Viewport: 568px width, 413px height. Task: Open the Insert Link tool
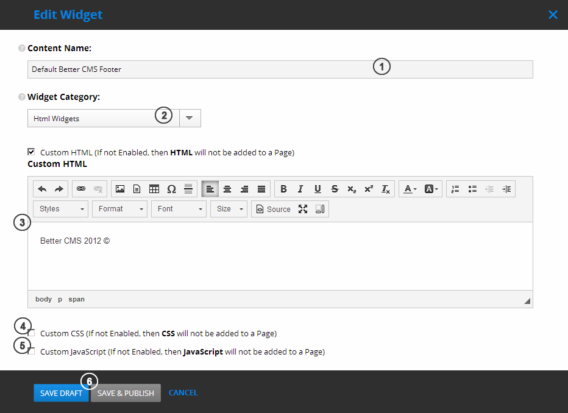(82, 189)
